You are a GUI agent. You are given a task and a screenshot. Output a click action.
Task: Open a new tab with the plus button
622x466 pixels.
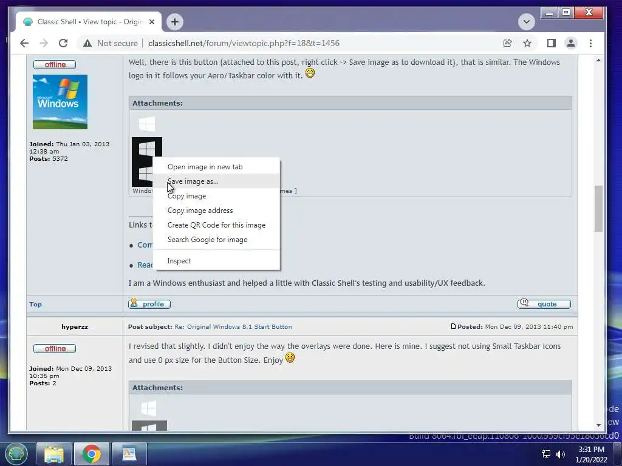175,22
